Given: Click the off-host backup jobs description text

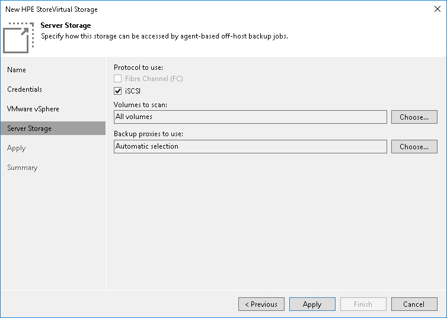Looking at the screenshot, I should (164, 36).
